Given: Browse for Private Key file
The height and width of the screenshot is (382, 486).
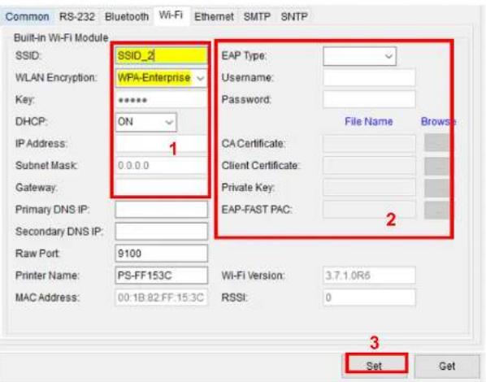Looking at the screenshot, I should pos(436,188).
